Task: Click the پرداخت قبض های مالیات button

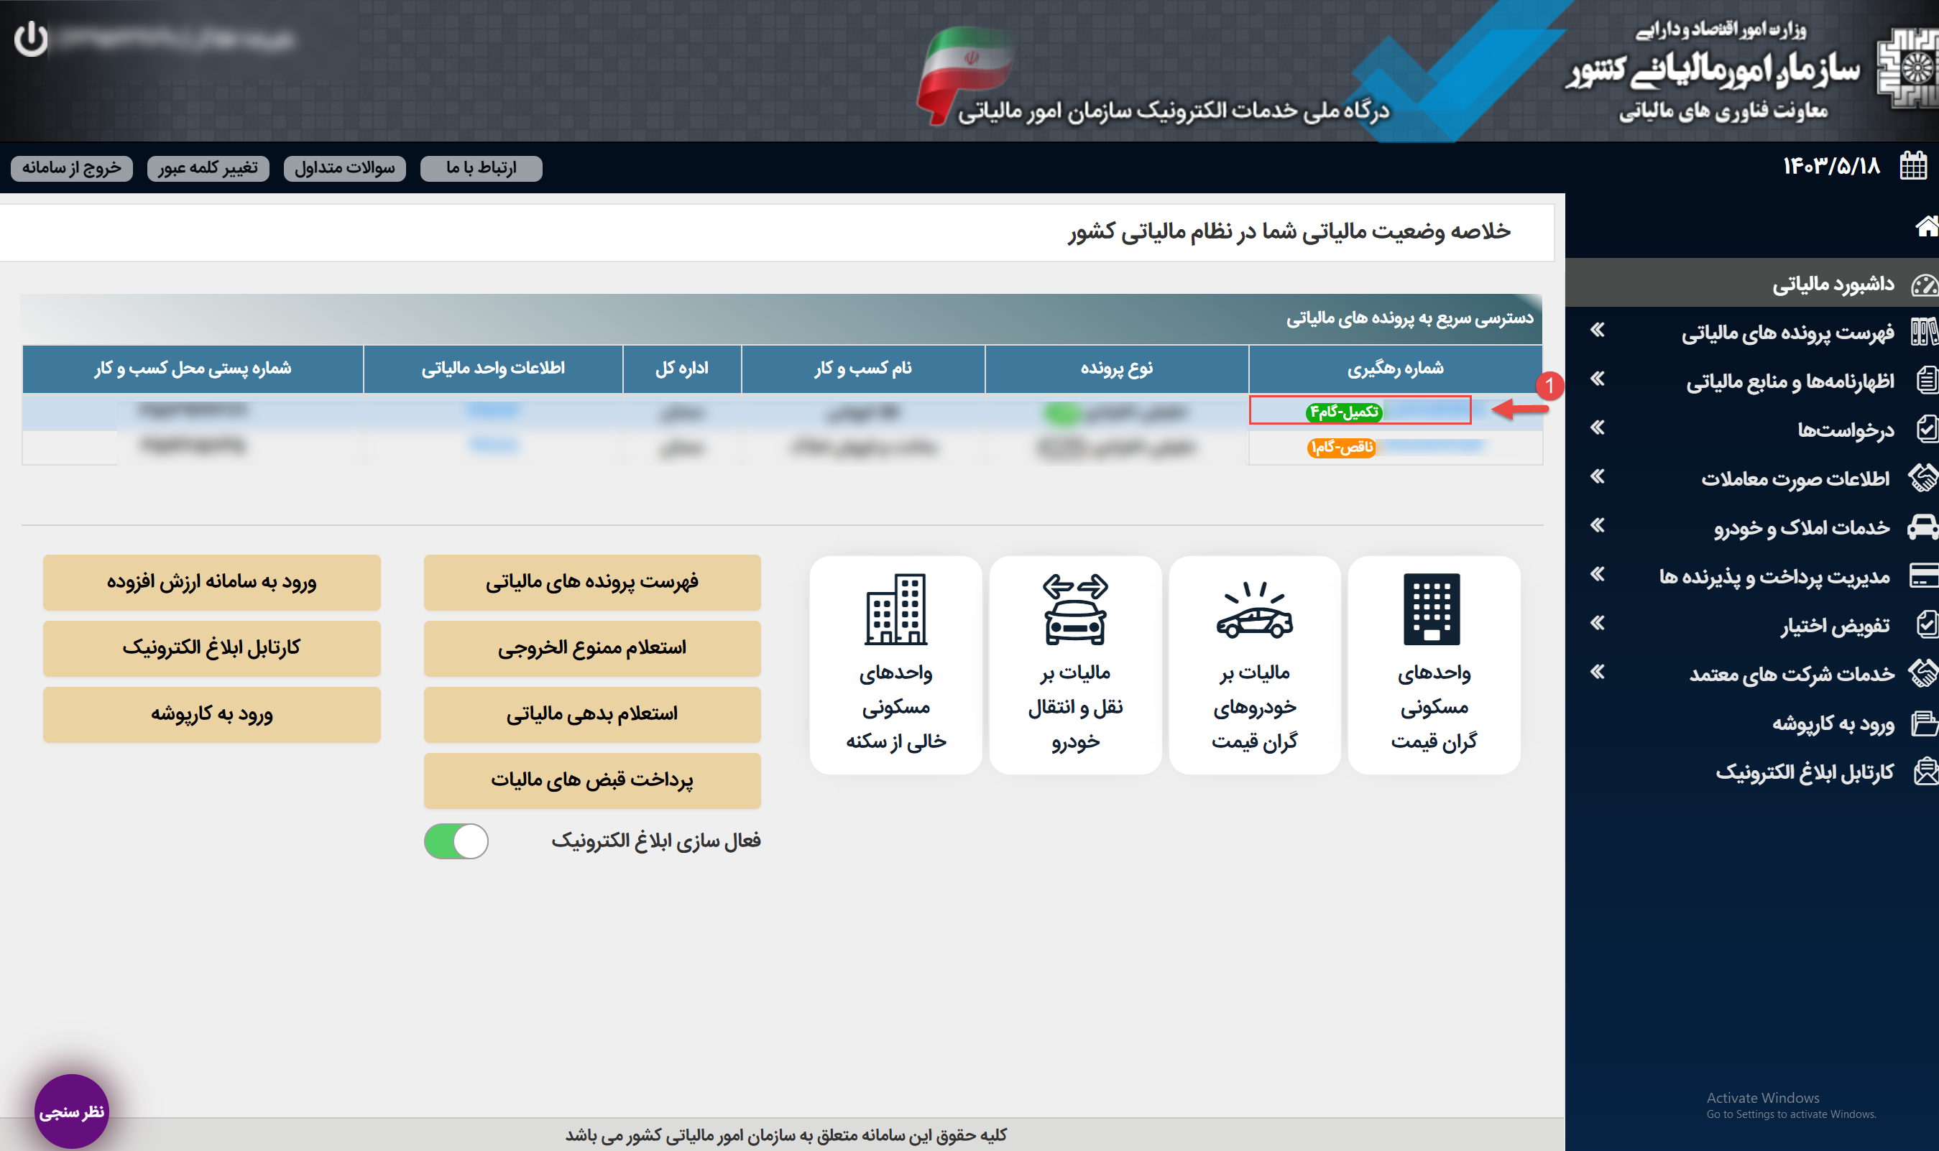Action: tap(591, 780)
